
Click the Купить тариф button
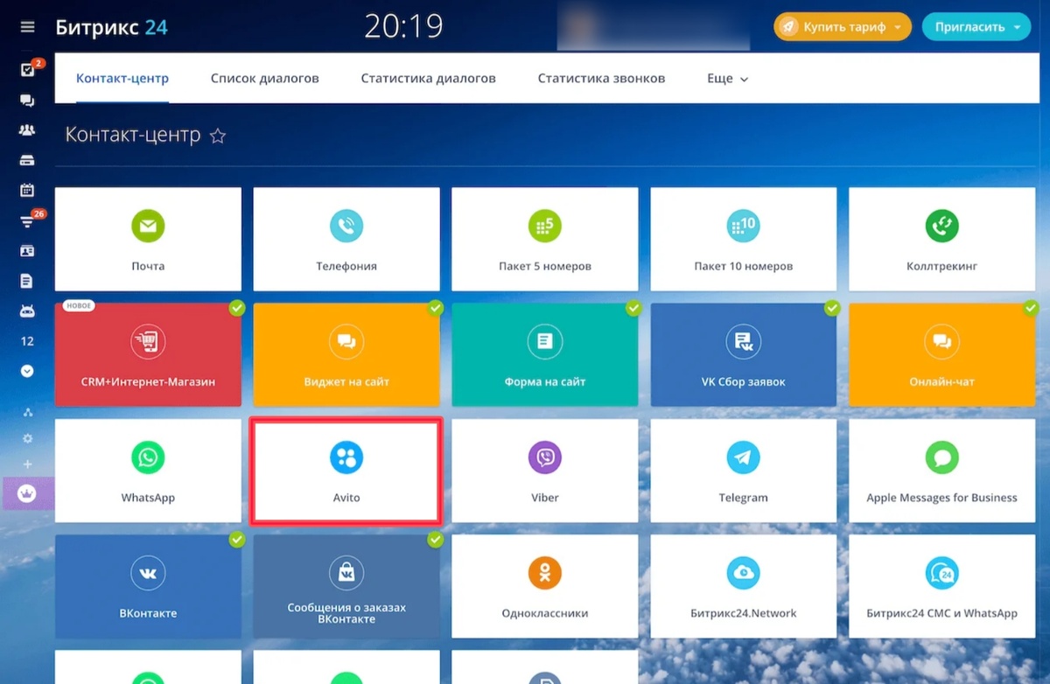point(843,27)
